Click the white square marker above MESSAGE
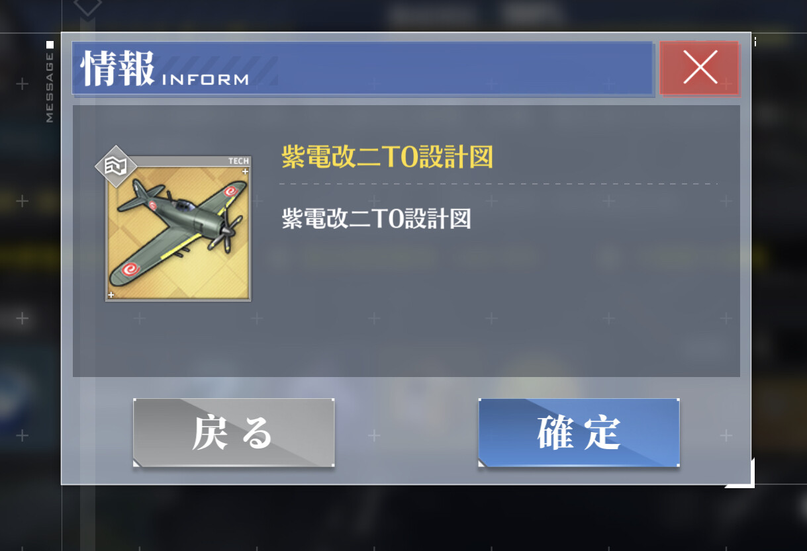 [x=50, y=44]
